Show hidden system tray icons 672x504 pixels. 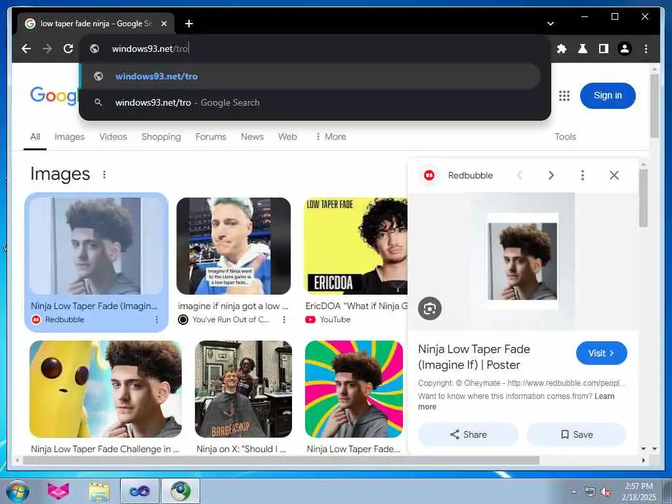click(574, 492)
